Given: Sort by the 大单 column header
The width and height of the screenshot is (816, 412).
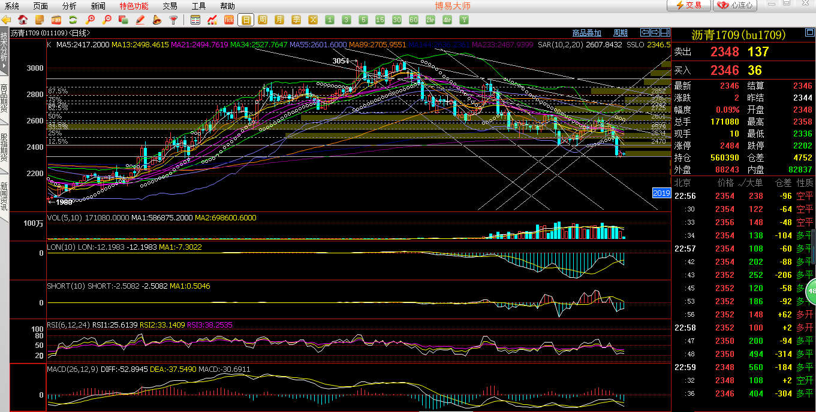Looking at the screenshot, I should click(x=755, y=183).
